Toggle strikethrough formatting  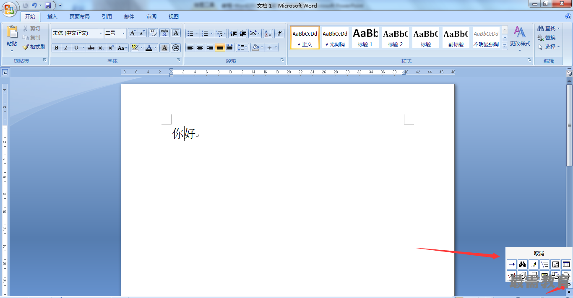(x=91, y=48)
